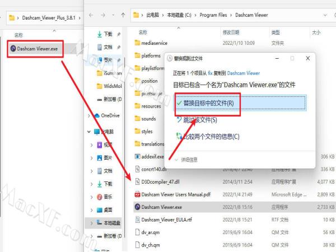Viewport: 336px width, 252px height.
Task: Select D3Dcompiler_47.dll file
Action: (x=157, y=182)
